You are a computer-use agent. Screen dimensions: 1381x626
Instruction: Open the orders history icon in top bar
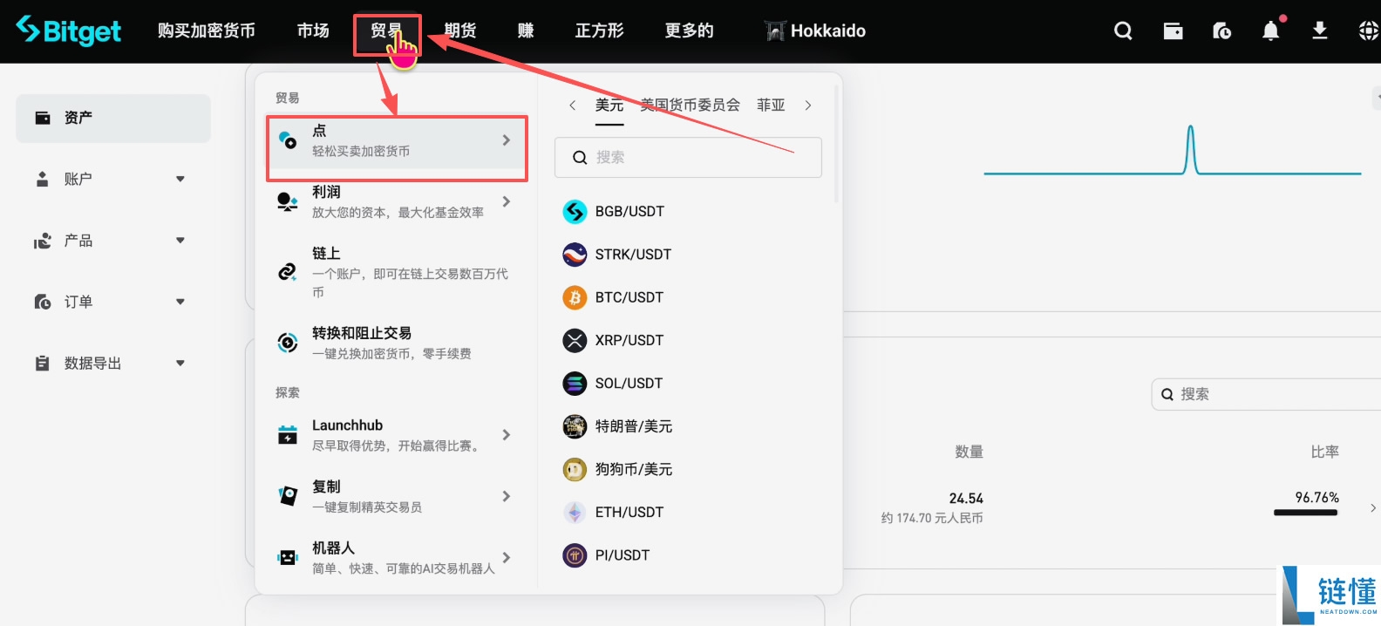(x=1221, y=31)
